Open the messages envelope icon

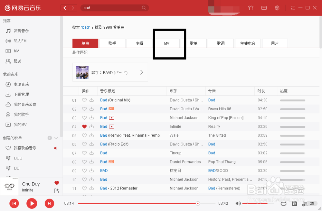[264, 8]
